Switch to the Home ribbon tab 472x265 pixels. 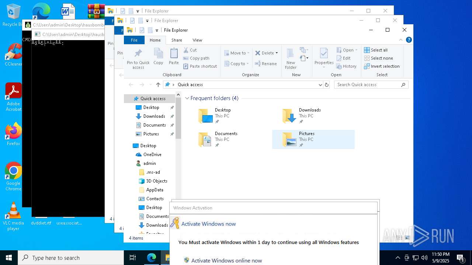(x=155, y=40)
